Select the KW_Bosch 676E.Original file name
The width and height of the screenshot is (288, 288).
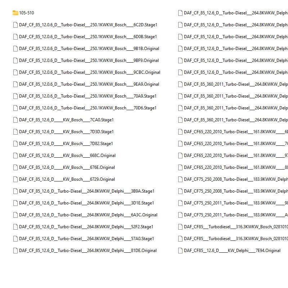pos(67,167)
